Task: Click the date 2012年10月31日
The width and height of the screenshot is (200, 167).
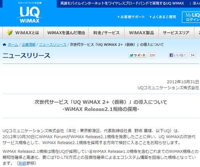Action: 183,82
